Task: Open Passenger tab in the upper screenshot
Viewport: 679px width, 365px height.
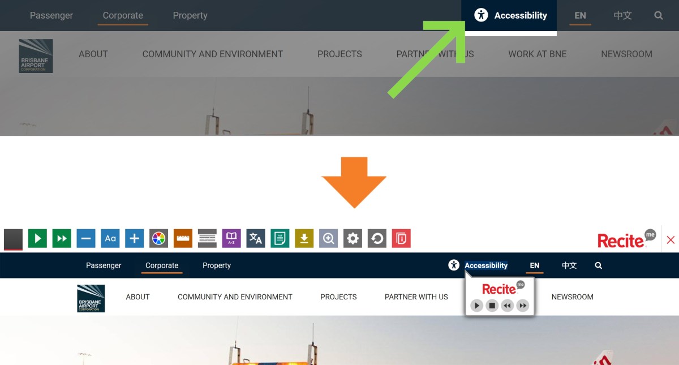Action: tap(51, 16)
